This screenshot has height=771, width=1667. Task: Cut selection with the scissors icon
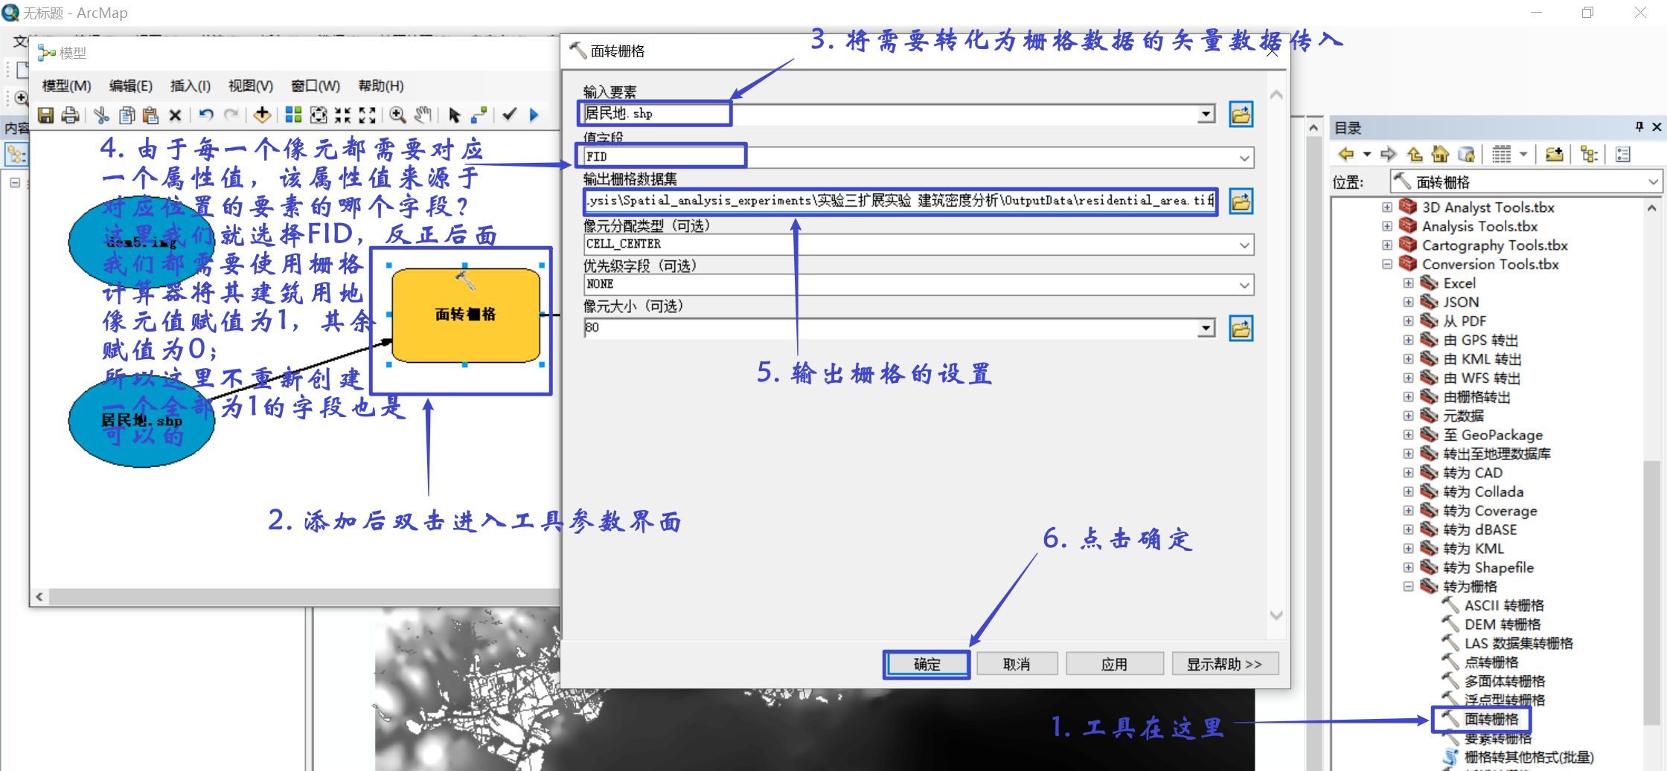pos(102,115)
